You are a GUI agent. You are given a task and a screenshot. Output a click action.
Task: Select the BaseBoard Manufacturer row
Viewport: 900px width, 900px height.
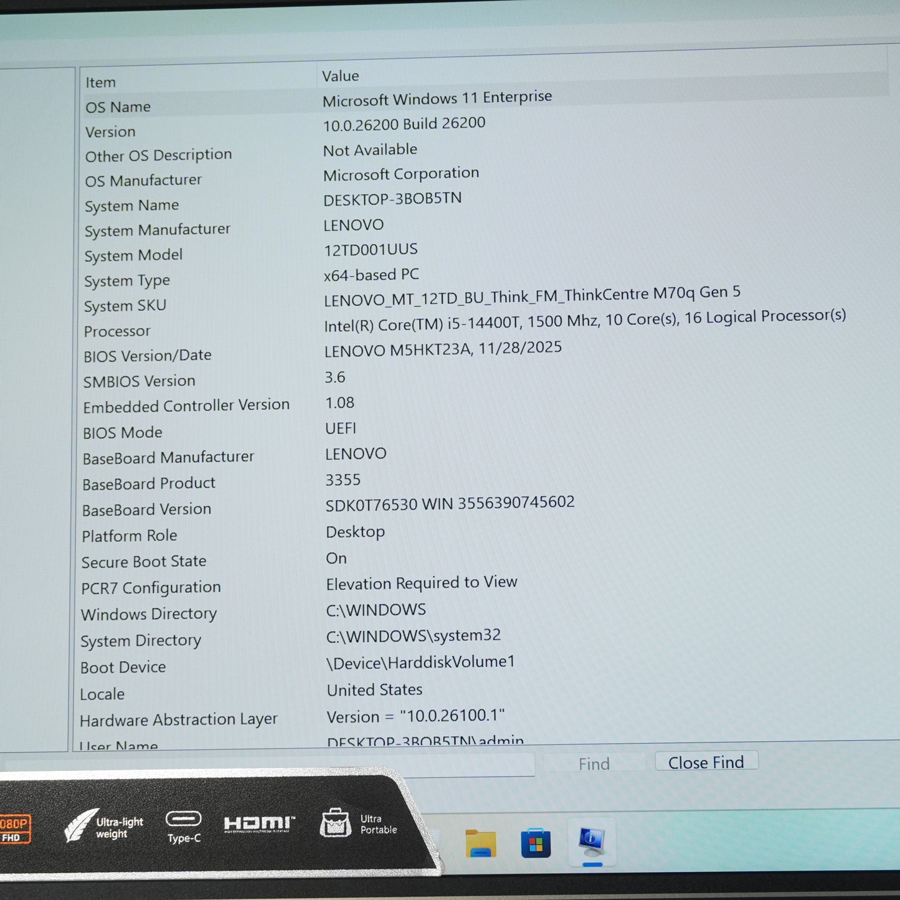168,458
